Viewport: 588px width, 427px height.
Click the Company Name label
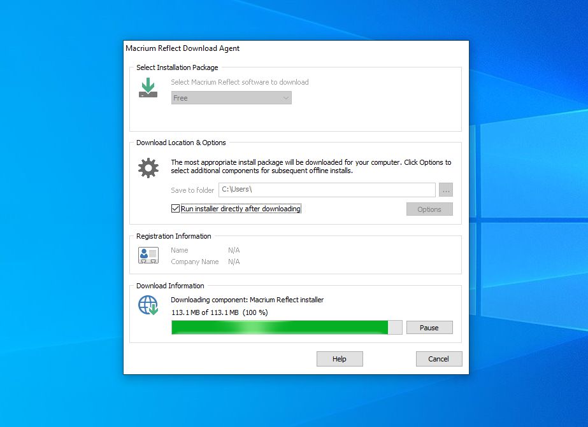click(195, 262)
